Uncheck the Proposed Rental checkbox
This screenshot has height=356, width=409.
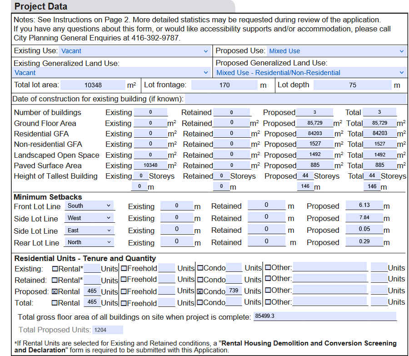coord(55,291)
